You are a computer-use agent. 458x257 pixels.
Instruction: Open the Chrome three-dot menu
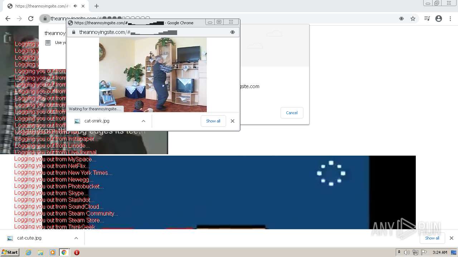450,19
